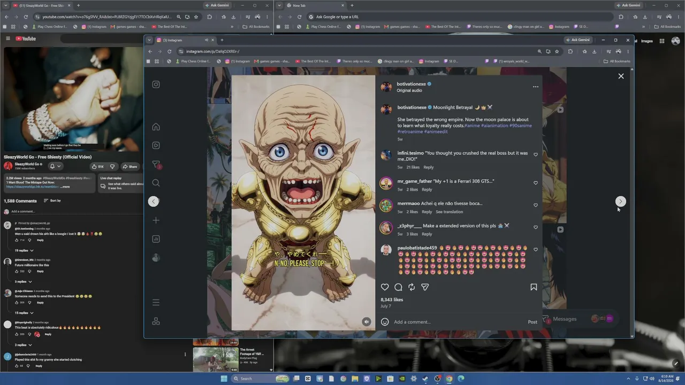Go to the next Instagram post
The image size is (685, 385).
pyautogui.click(x=620, y=201)
